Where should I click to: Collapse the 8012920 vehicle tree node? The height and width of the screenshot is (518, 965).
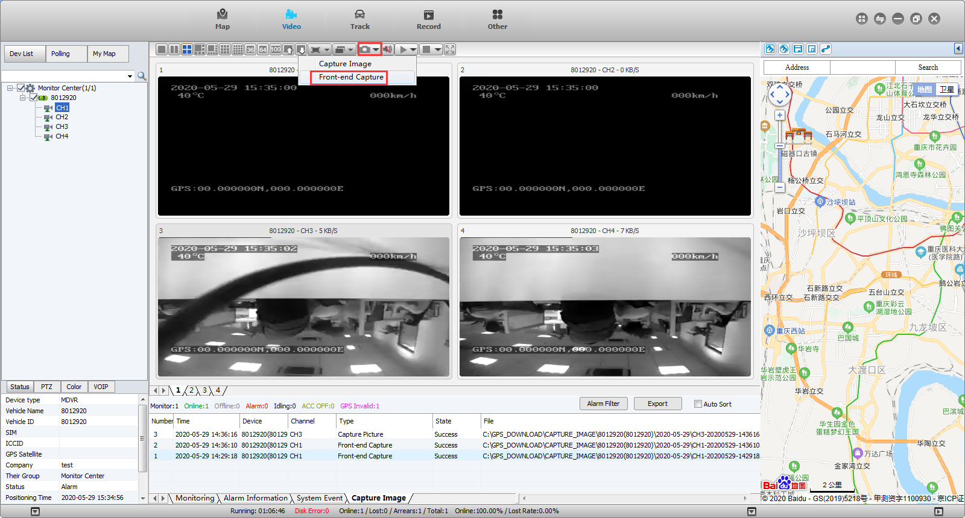tap(22, 98)
